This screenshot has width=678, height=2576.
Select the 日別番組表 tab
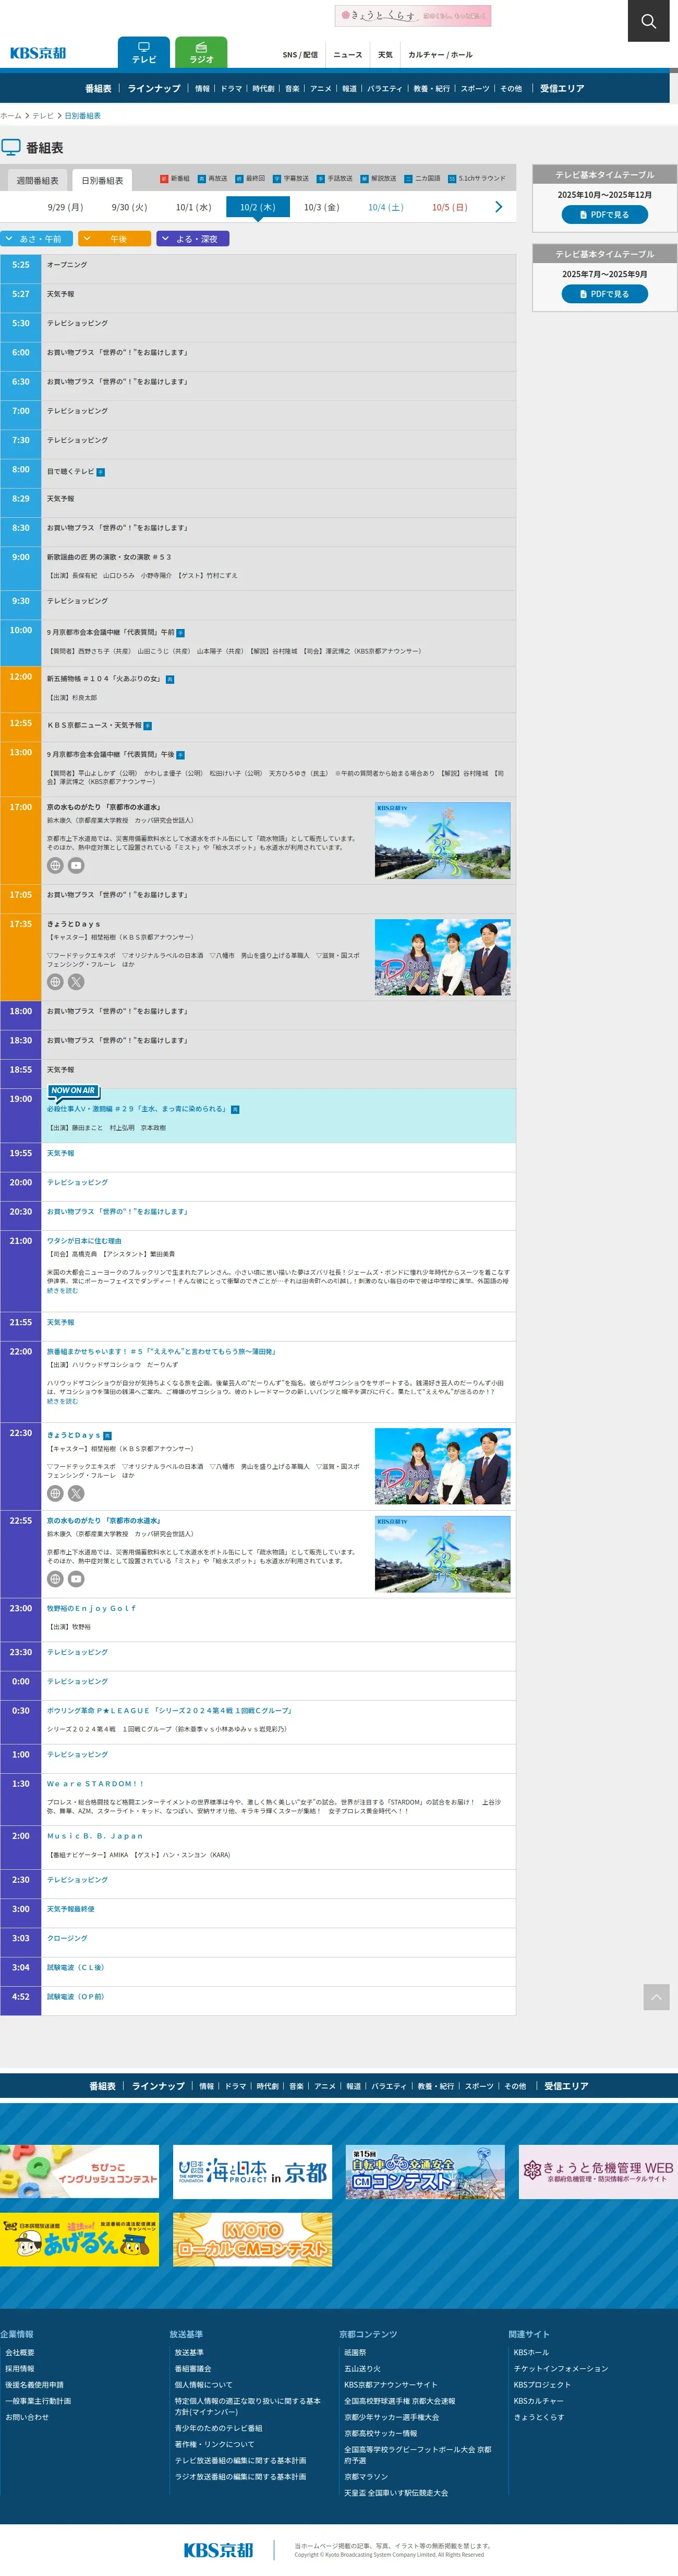[x=102, y=181]
